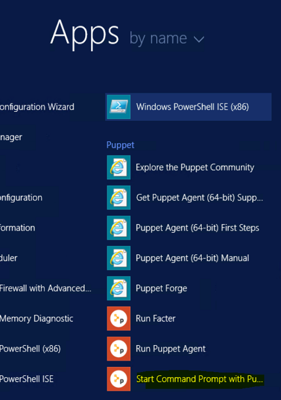Click the Puppet Agent (64-bit) First Steps icon
The image size is (281, 400).
coord(119,228)
